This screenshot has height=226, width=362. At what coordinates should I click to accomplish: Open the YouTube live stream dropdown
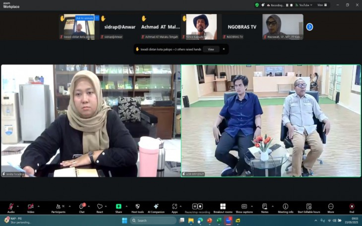[x=304, y=5]
